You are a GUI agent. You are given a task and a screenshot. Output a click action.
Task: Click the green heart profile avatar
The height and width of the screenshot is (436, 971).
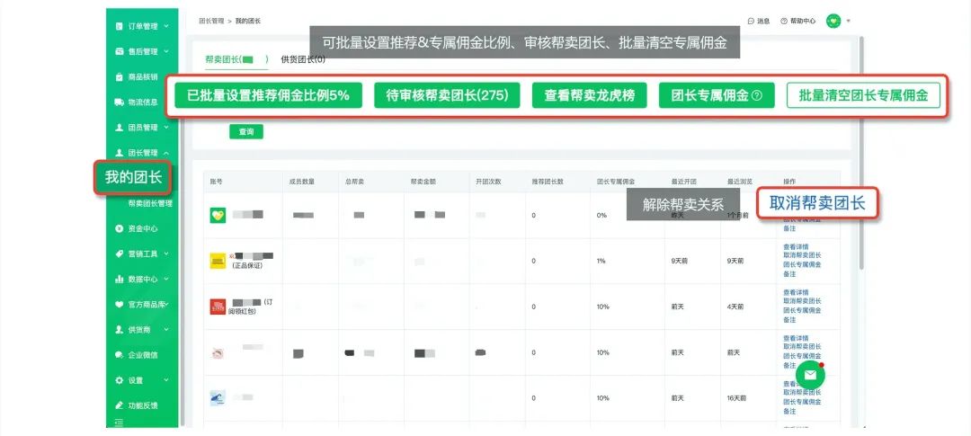(833, 20)
